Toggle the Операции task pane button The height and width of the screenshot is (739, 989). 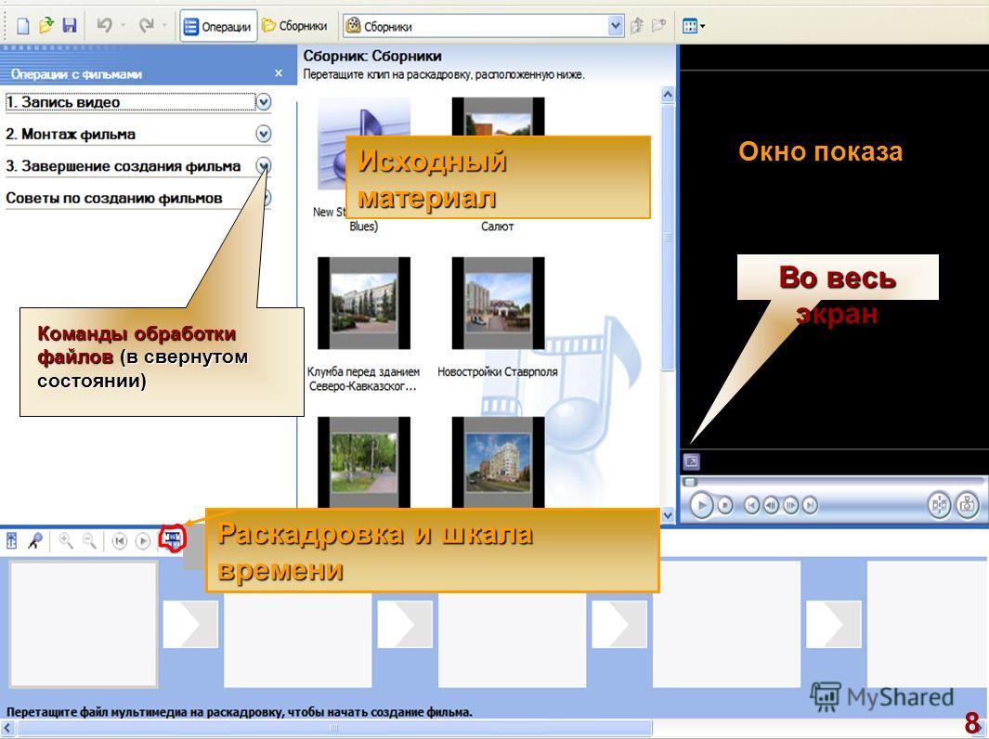click(218, 27)
